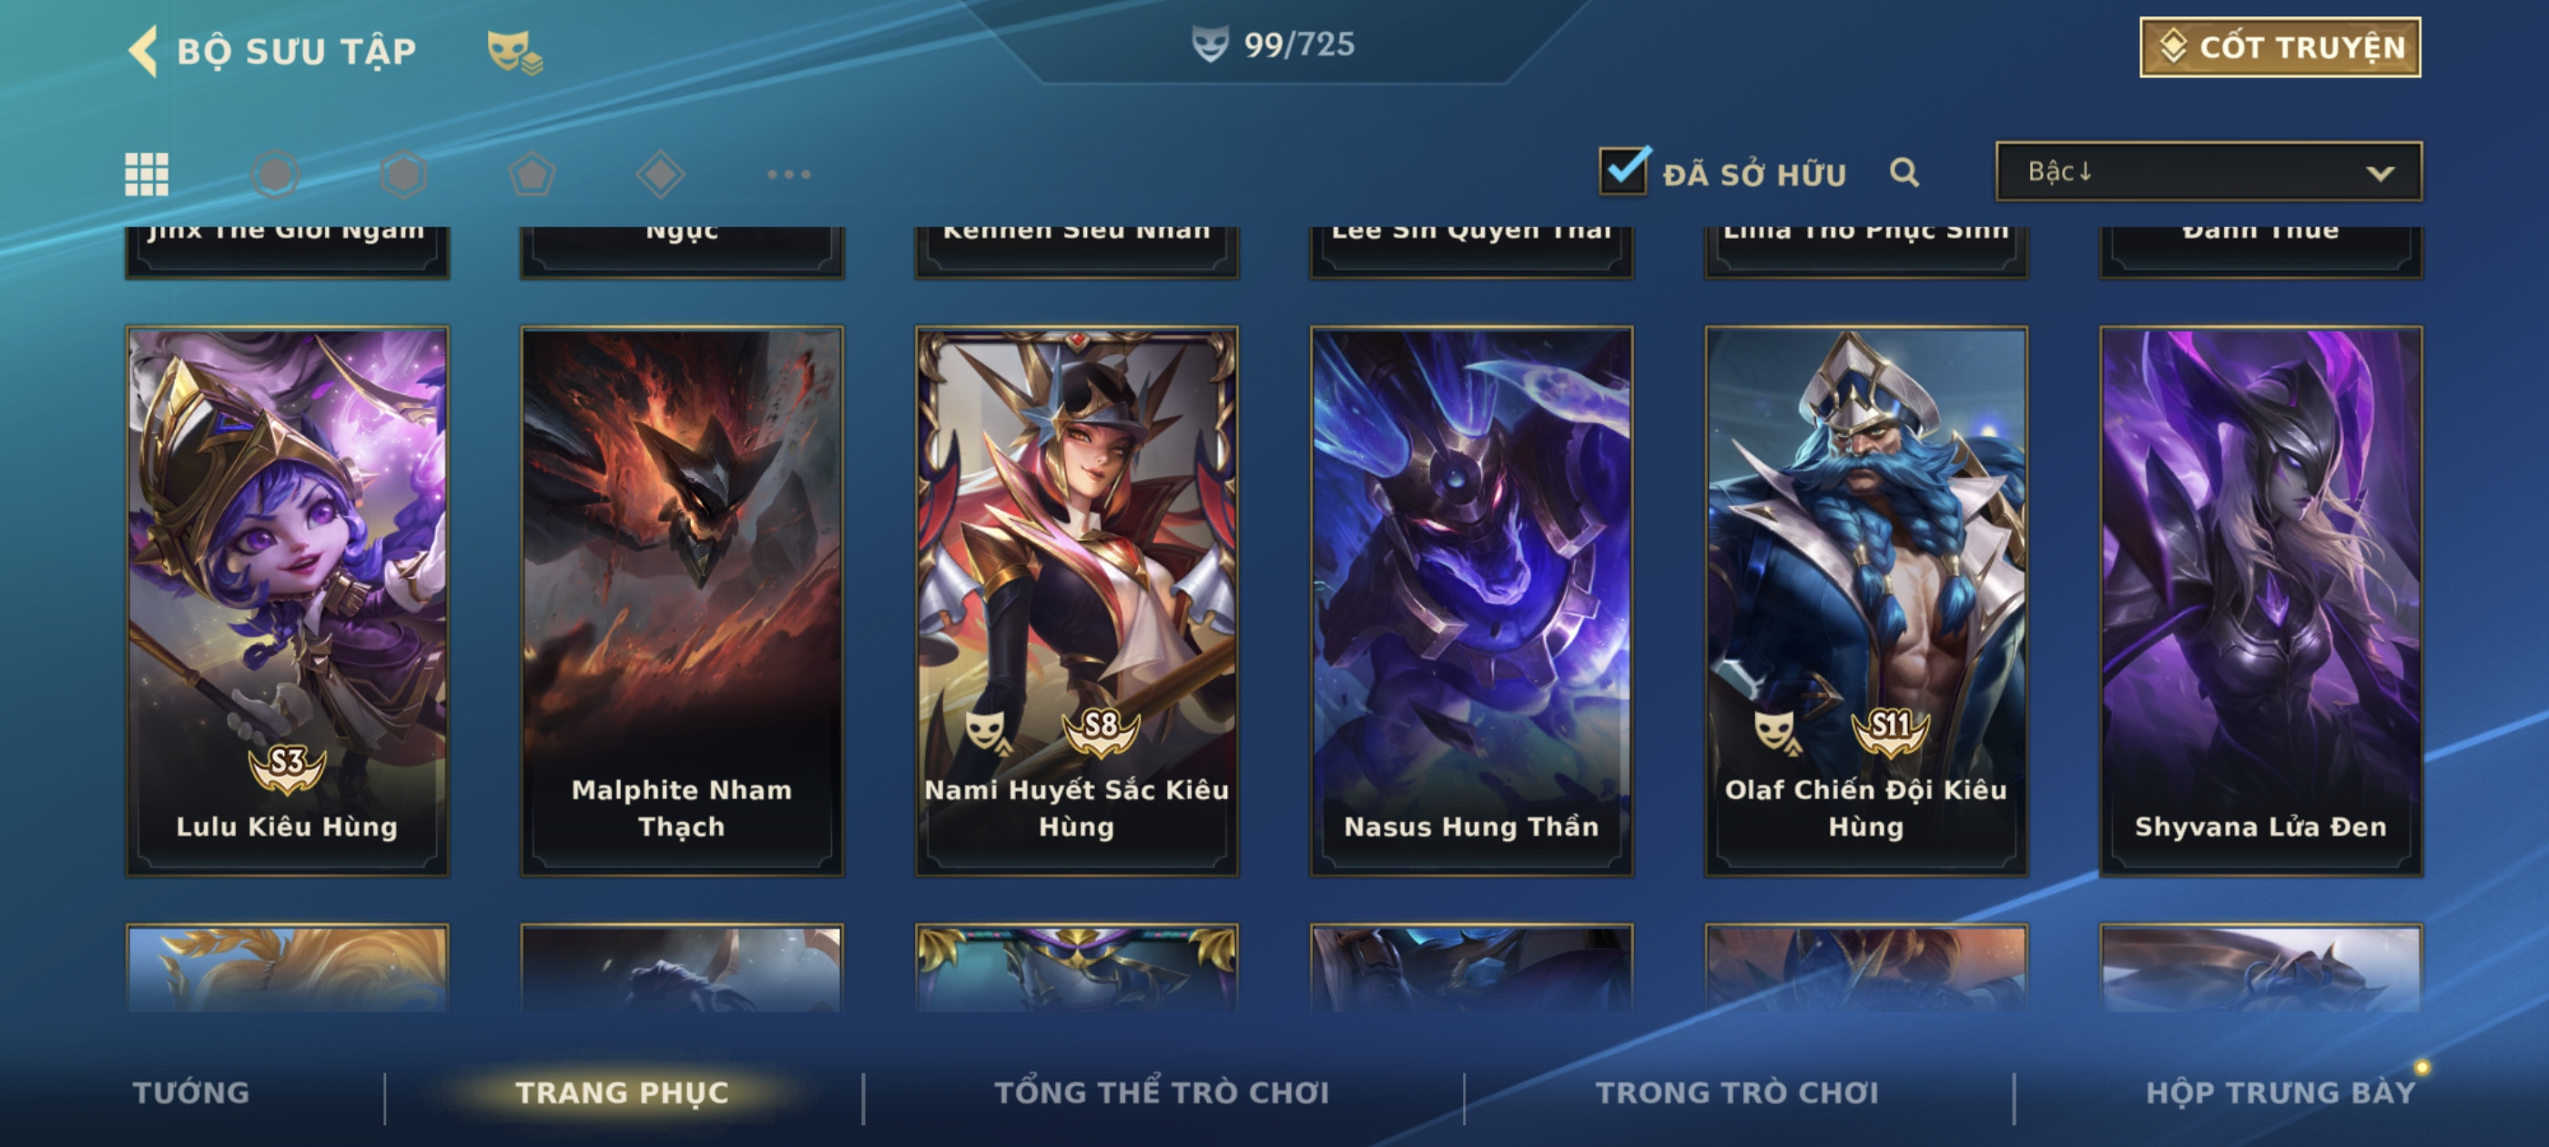Viewport: 2549px width, 1147px height.
Task: Go back using the Bộ Sưu Tập arrow
Action: (144, 50)
